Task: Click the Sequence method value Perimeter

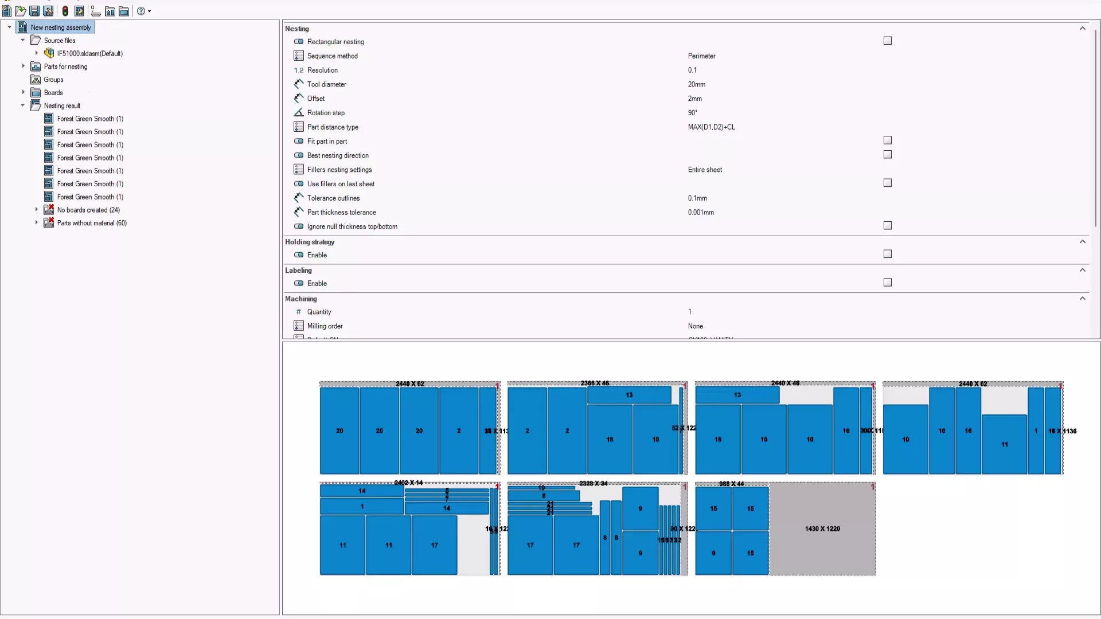Action: click(701, 56)
